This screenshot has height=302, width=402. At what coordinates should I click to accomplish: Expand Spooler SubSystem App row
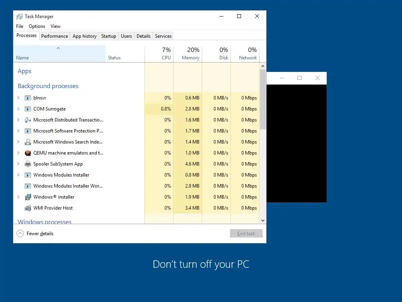[x=18, y=164]
